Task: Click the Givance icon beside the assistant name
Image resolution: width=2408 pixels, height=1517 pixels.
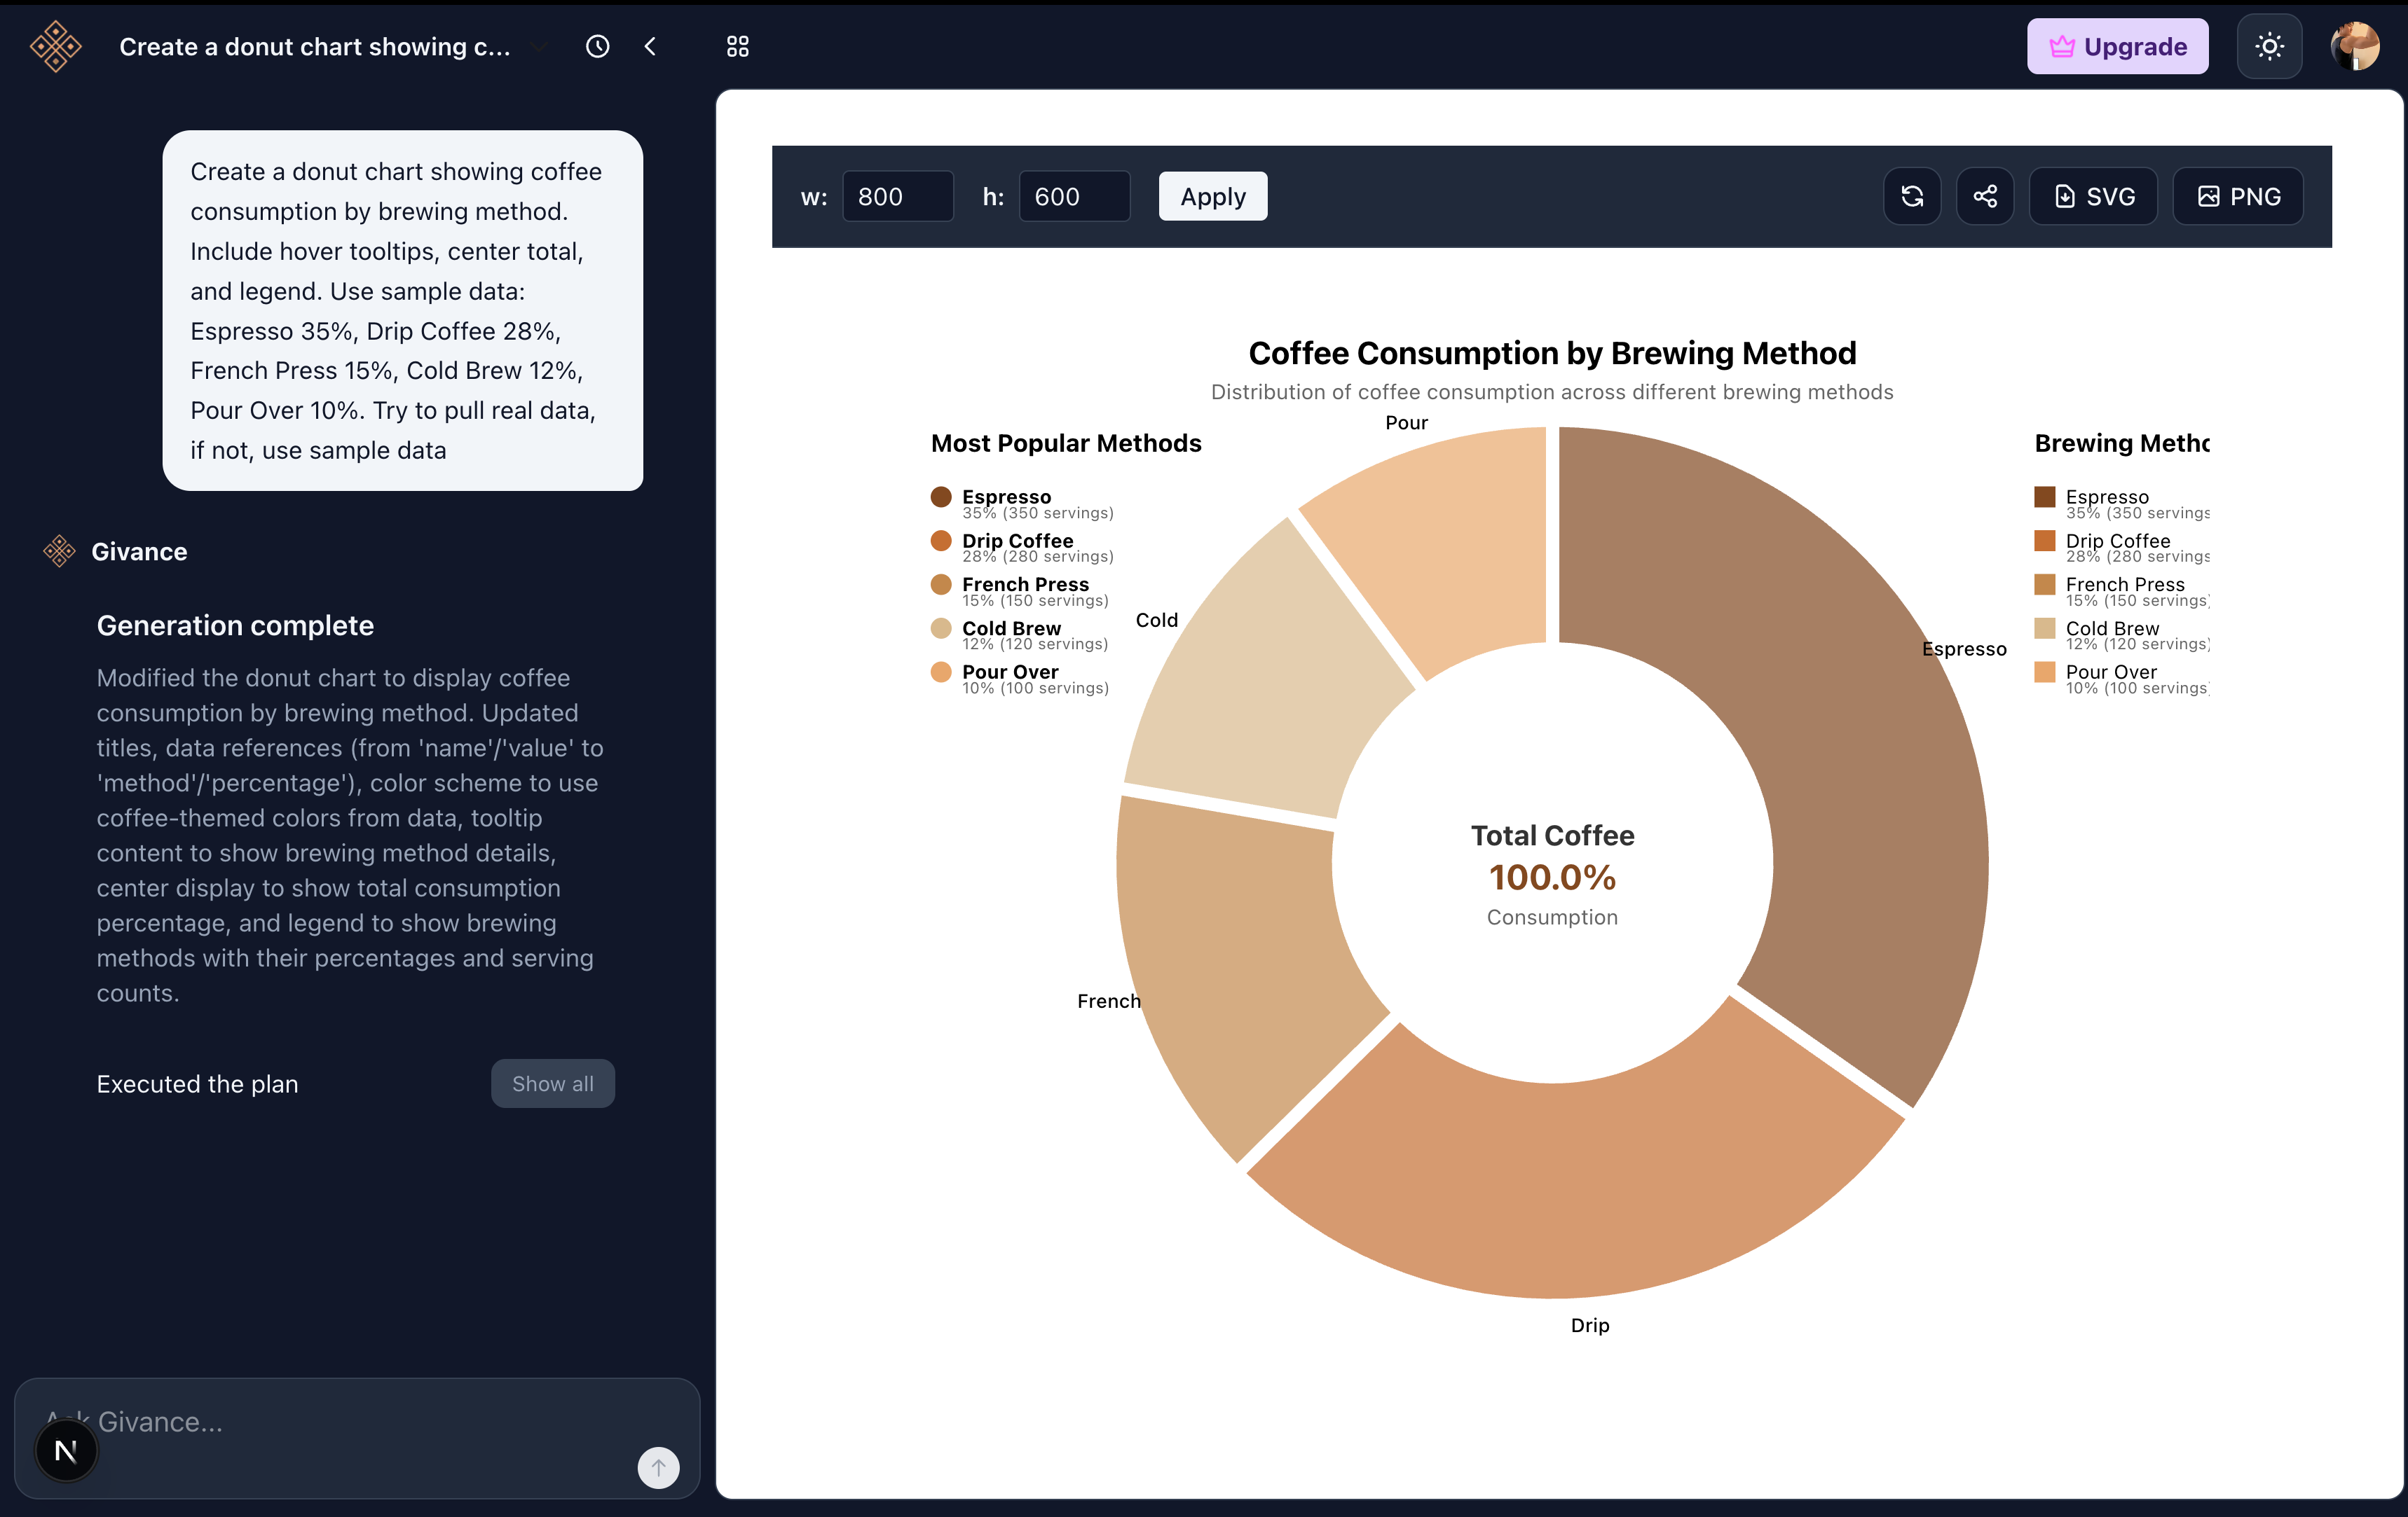Action: click(59, 550)
